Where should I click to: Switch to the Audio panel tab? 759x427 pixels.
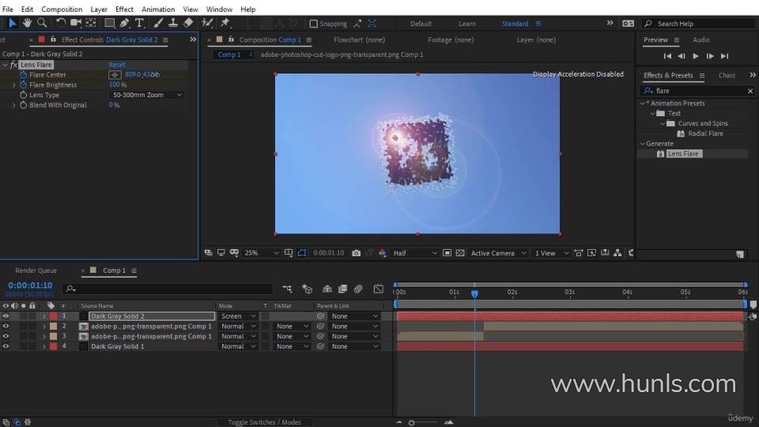pyautogui.click(x=701, y=40)
